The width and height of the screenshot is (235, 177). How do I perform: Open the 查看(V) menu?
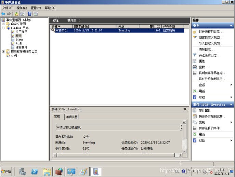[36, 8]
